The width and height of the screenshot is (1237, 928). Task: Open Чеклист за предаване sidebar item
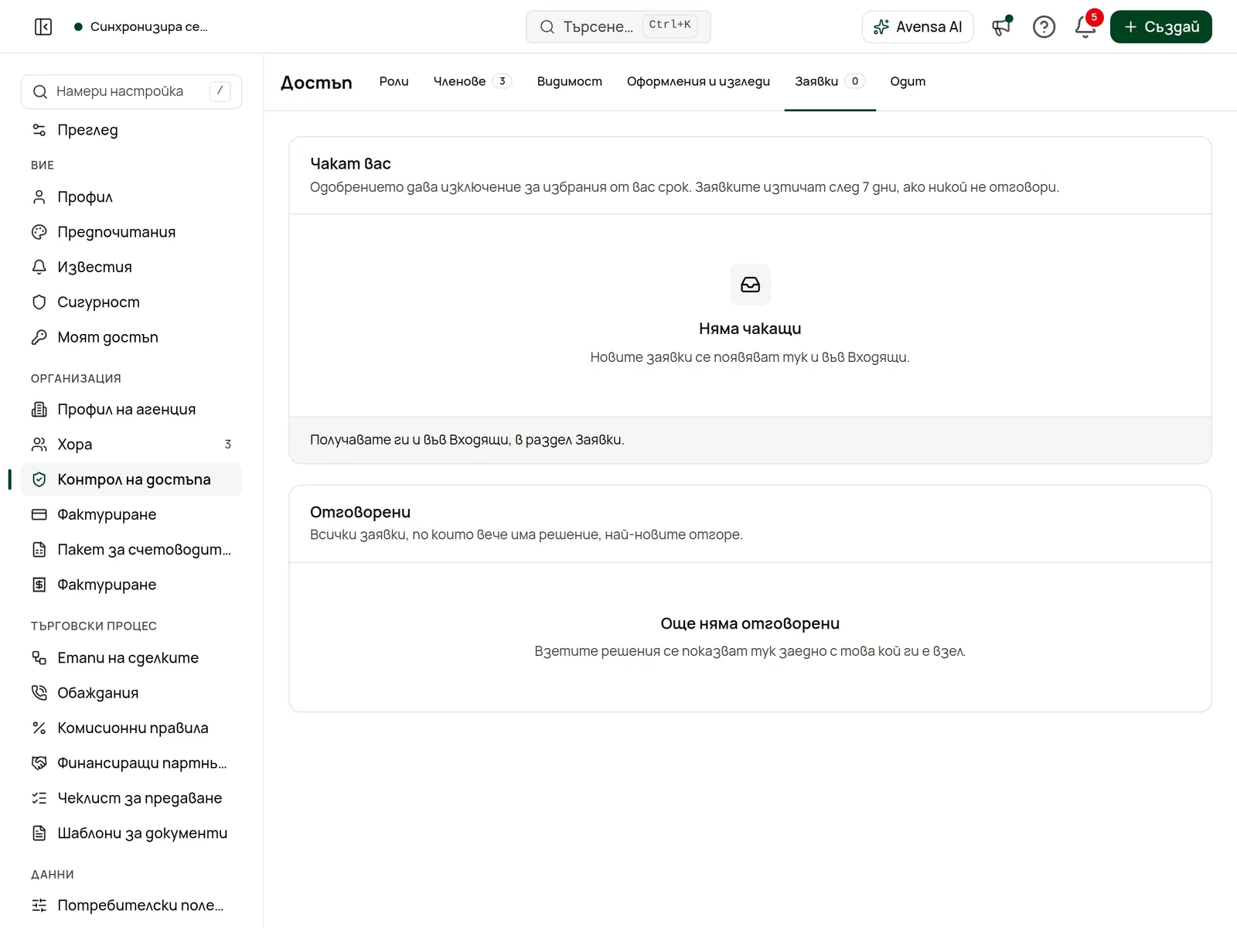coord(131,798)
